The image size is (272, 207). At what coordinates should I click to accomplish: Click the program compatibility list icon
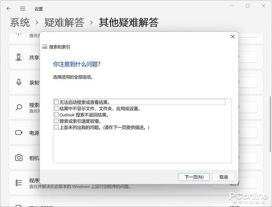(x=19, y=183)
